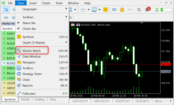Click the green level progress bar

click(166, 10)
